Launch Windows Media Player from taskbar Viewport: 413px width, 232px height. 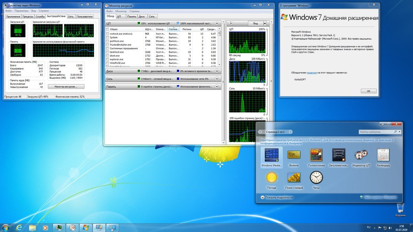pos(46,227)
